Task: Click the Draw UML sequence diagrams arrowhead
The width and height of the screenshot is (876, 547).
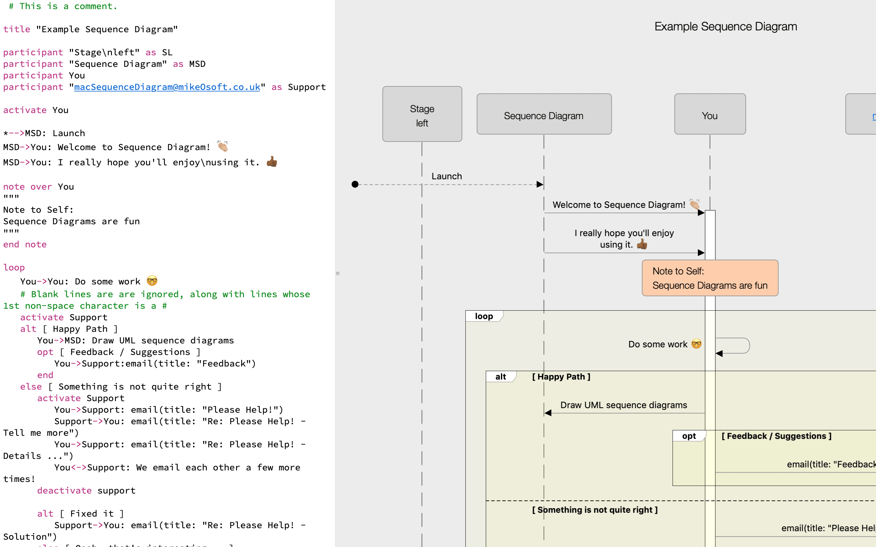Action: (x=548, y=413)
